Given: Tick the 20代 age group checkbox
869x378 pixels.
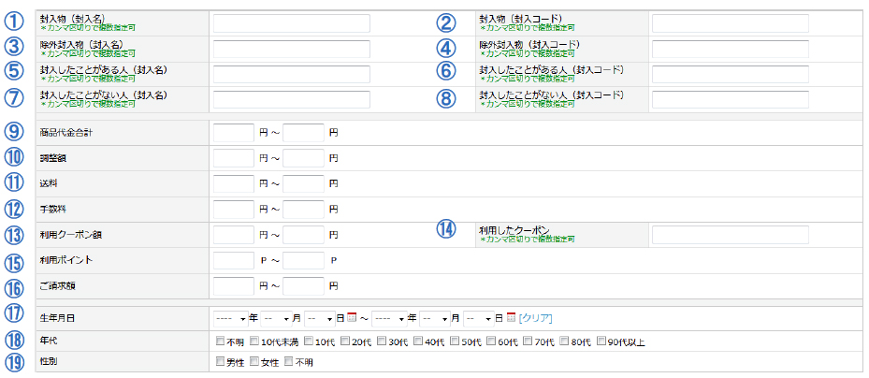Looking at the screenshot, I should pos(345,342).
